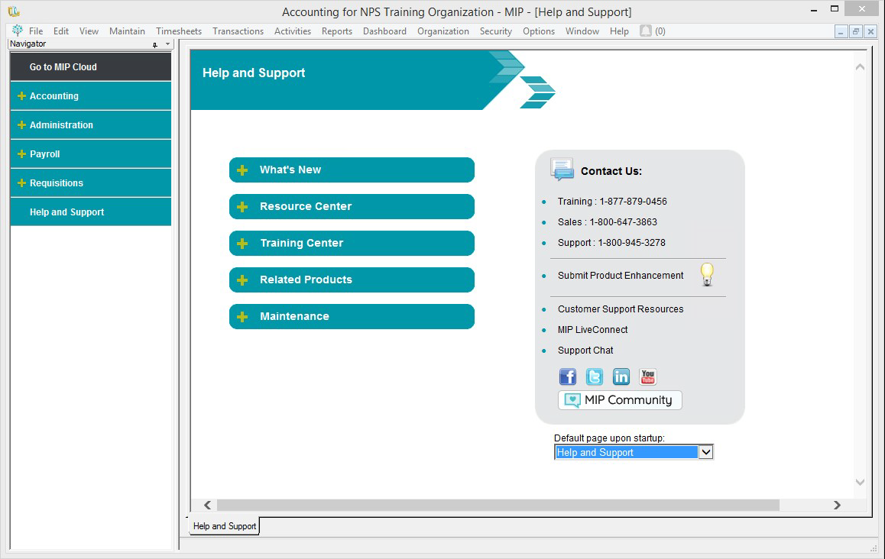This screenshot has width=885, height=559.
Task: Open the View menu
Action: pyautogui.click(x=89, y=31)
